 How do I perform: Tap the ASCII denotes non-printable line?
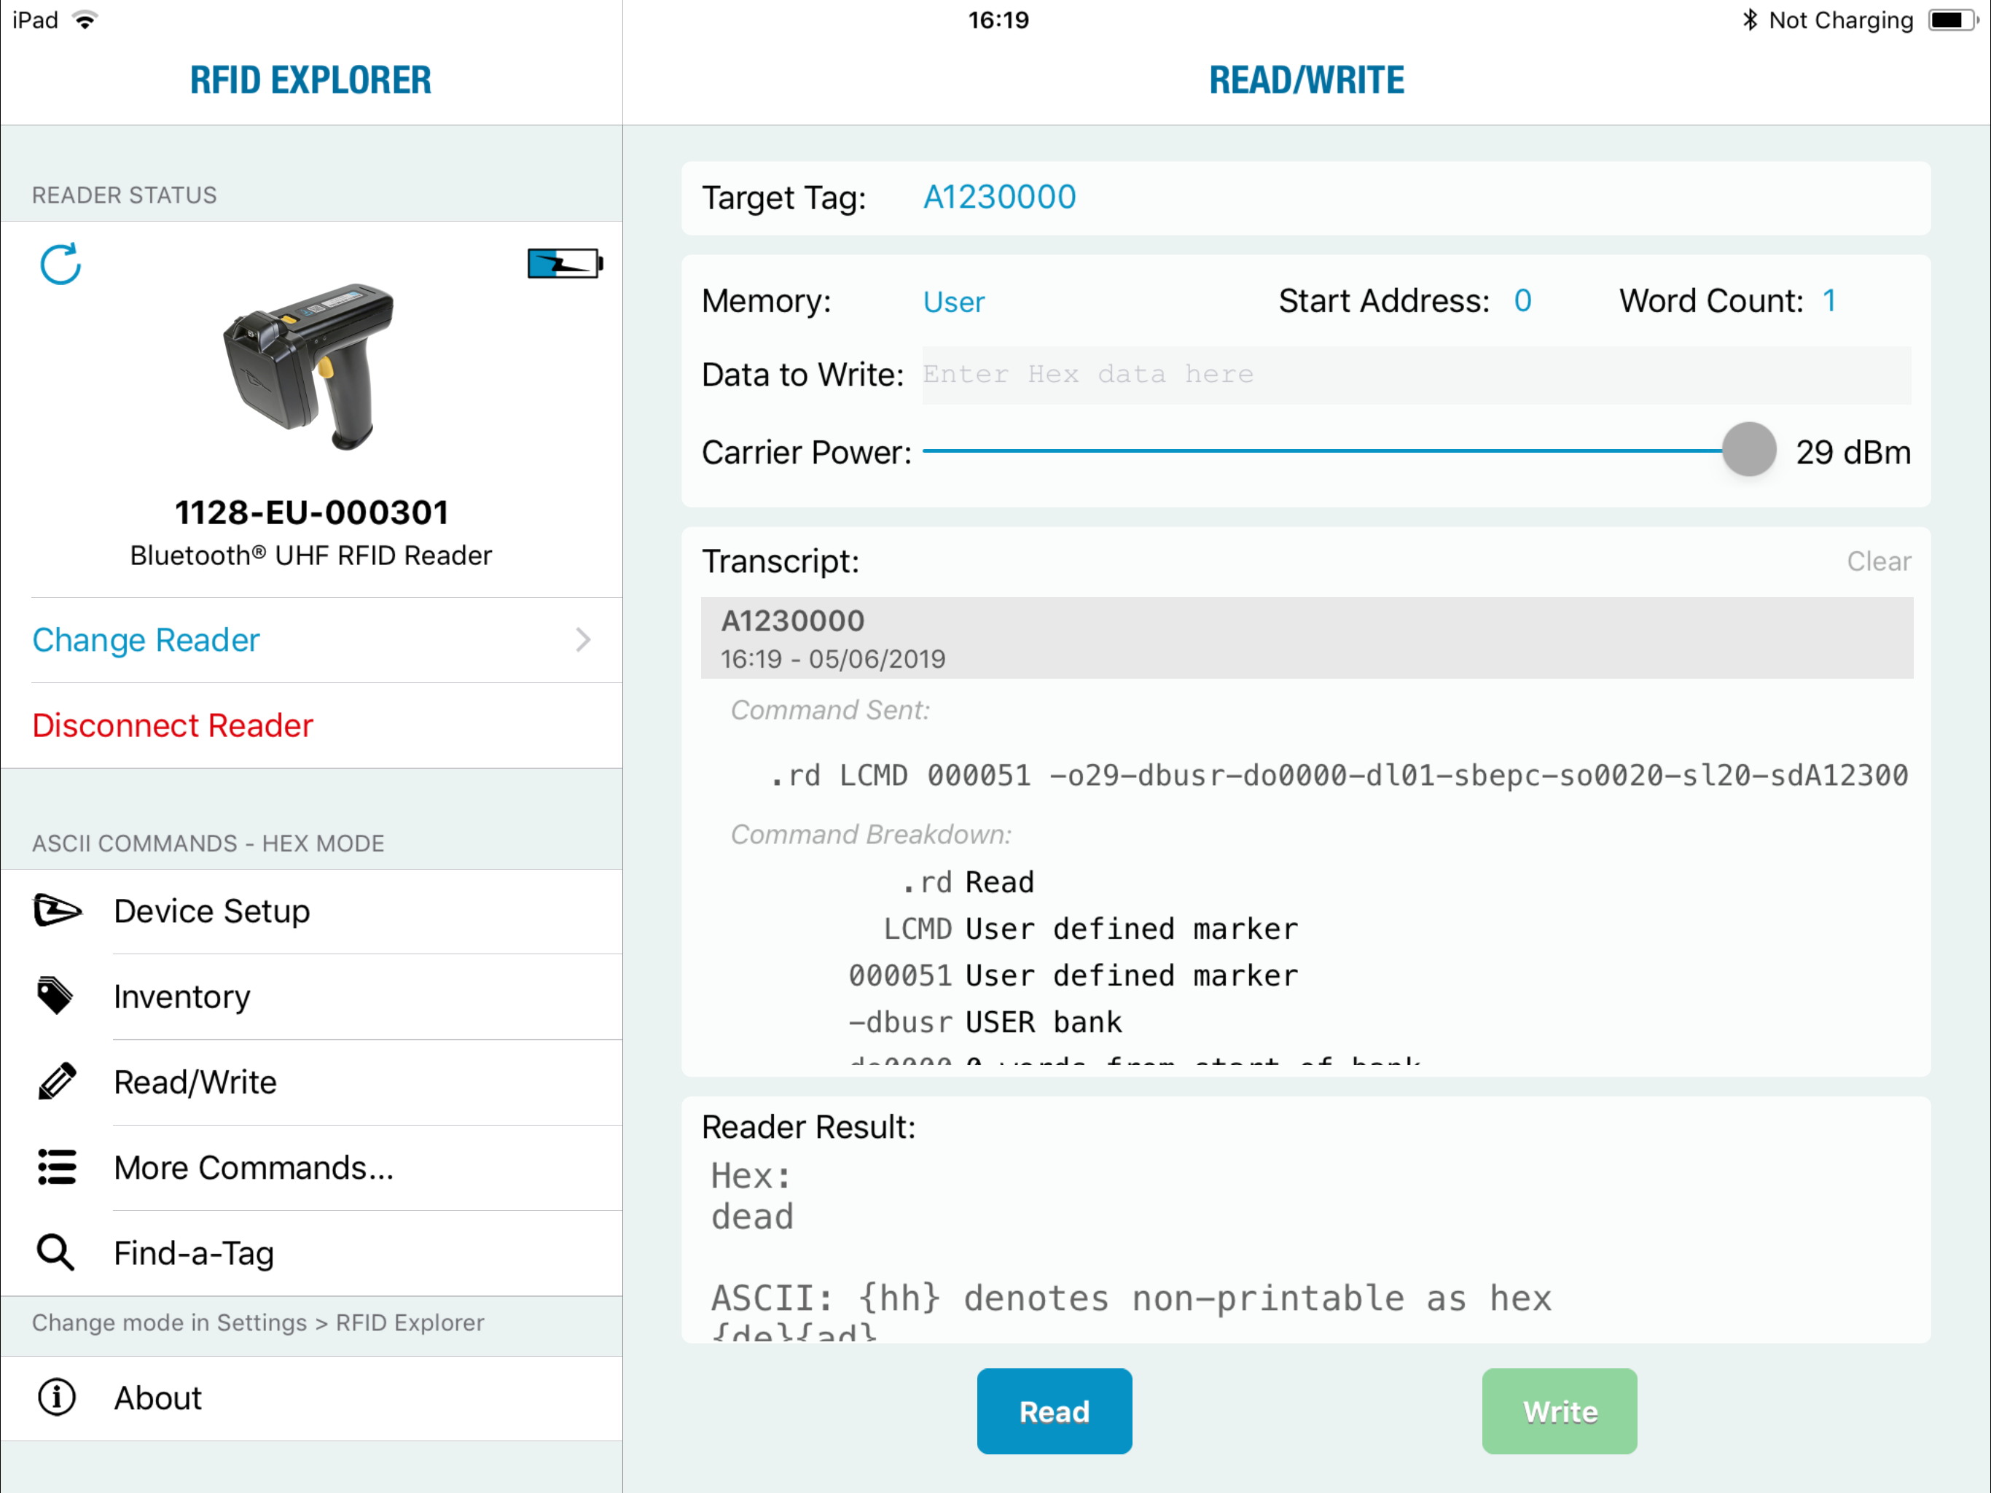pyautogui.click(x=1131, y=1298)
